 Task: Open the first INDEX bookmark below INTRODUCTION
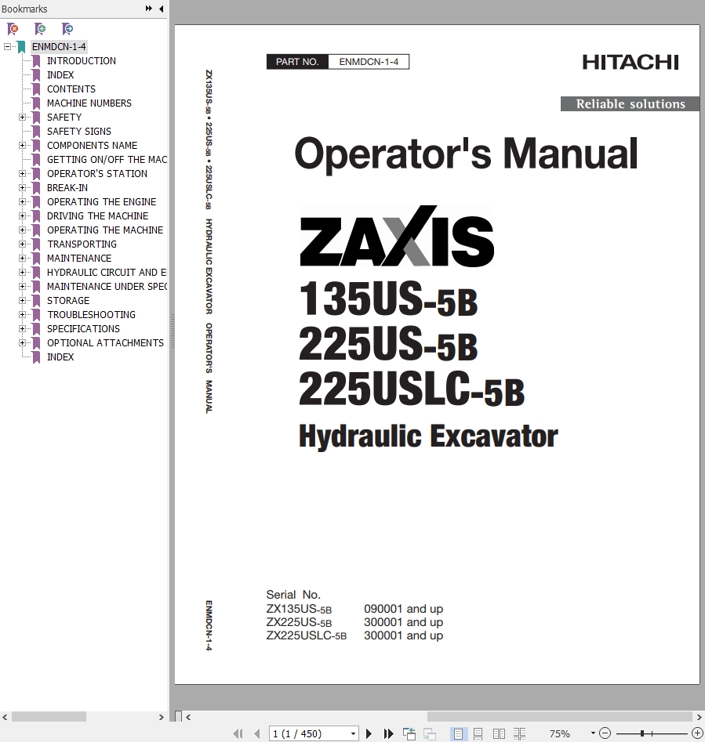point(60,74)
